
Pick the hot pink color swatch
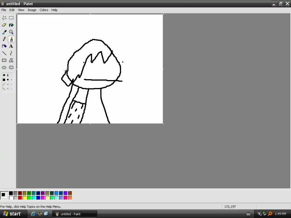(66, 198)
